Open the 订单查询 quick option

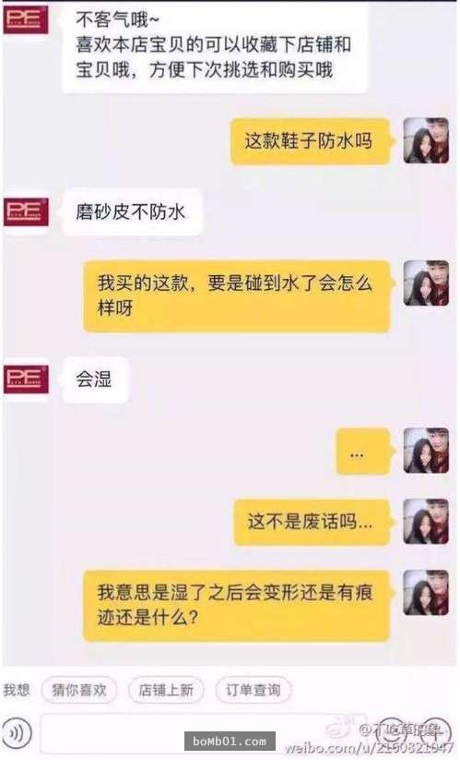[253, 690]
